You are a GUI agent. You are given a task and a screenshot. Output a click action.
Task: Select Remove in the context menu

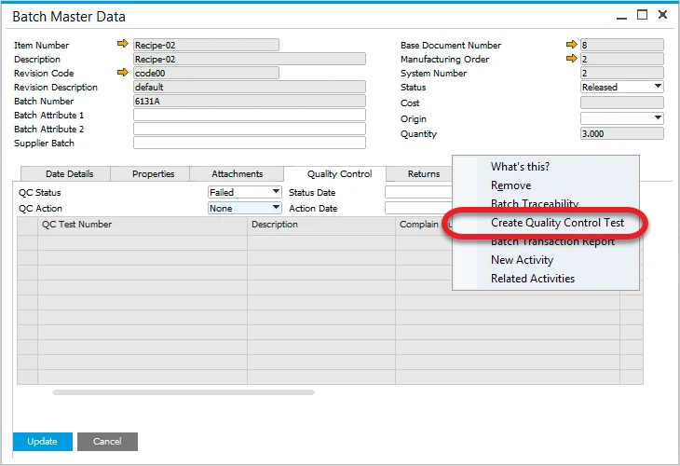pyautogui.click(x=510, y=185)
